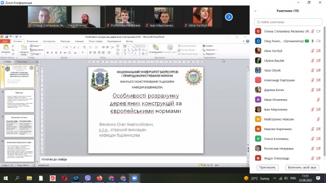Screen dimensions: 326x183
Task: Click Save icon in shared PowerPoint toolbar
Action: click(x=7, y=37)
